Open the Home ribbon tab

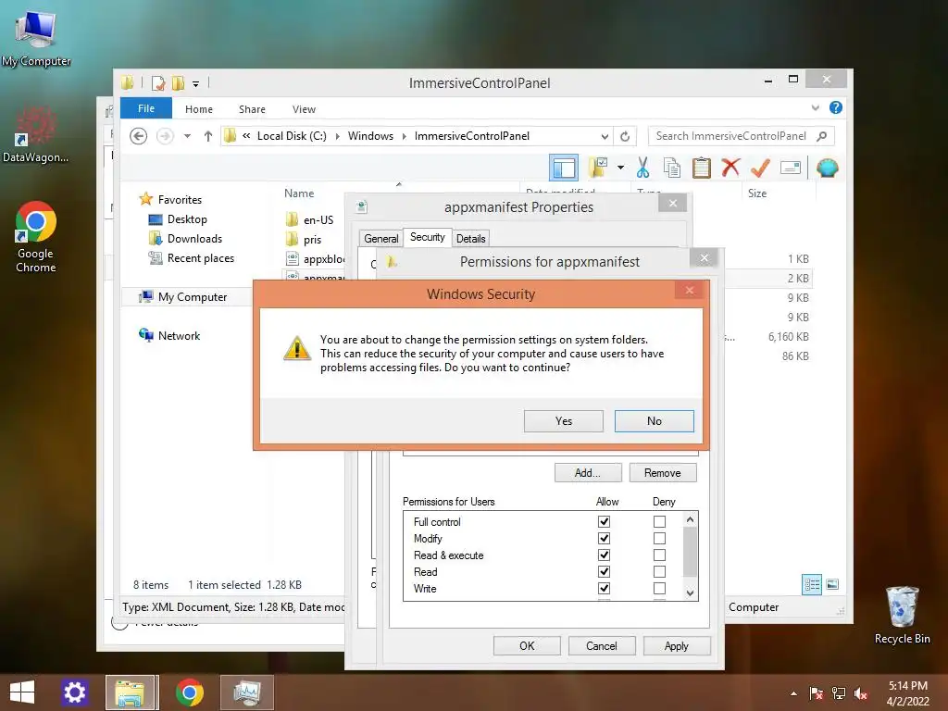tap(199, 109)
